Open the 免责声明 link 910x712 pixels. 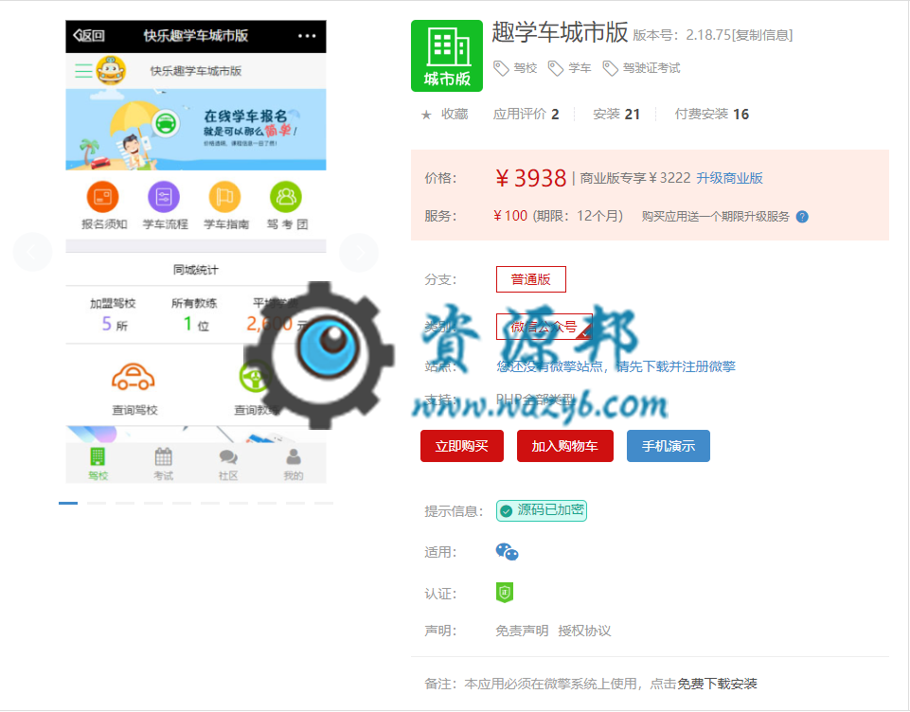tap(522, 631)
